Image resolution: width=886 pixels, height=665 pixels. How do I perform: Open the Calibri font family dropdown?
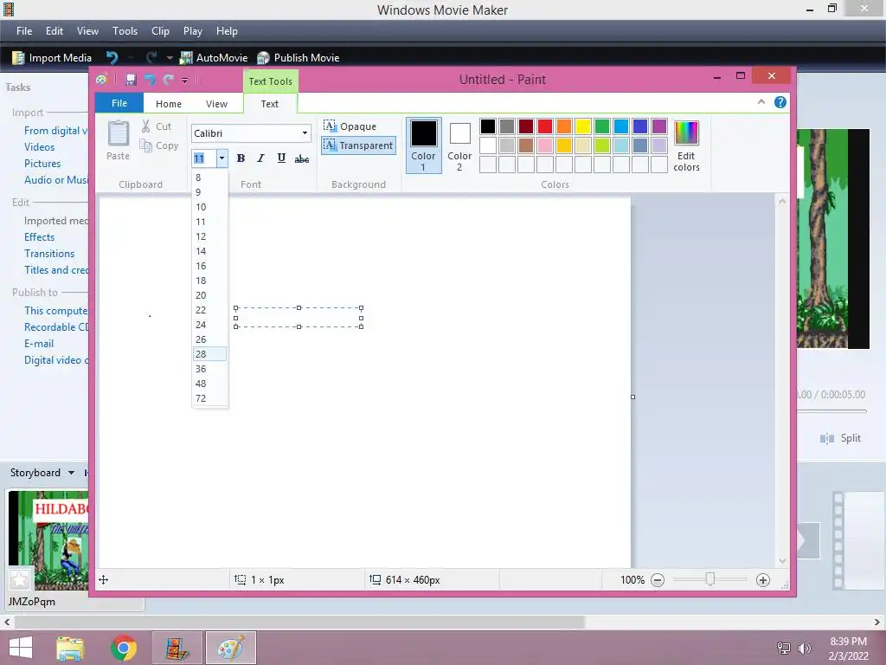(305, 133)
